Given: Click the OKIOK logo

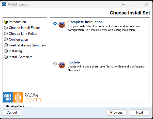Looking at the screenshot, I should [7, 97].
